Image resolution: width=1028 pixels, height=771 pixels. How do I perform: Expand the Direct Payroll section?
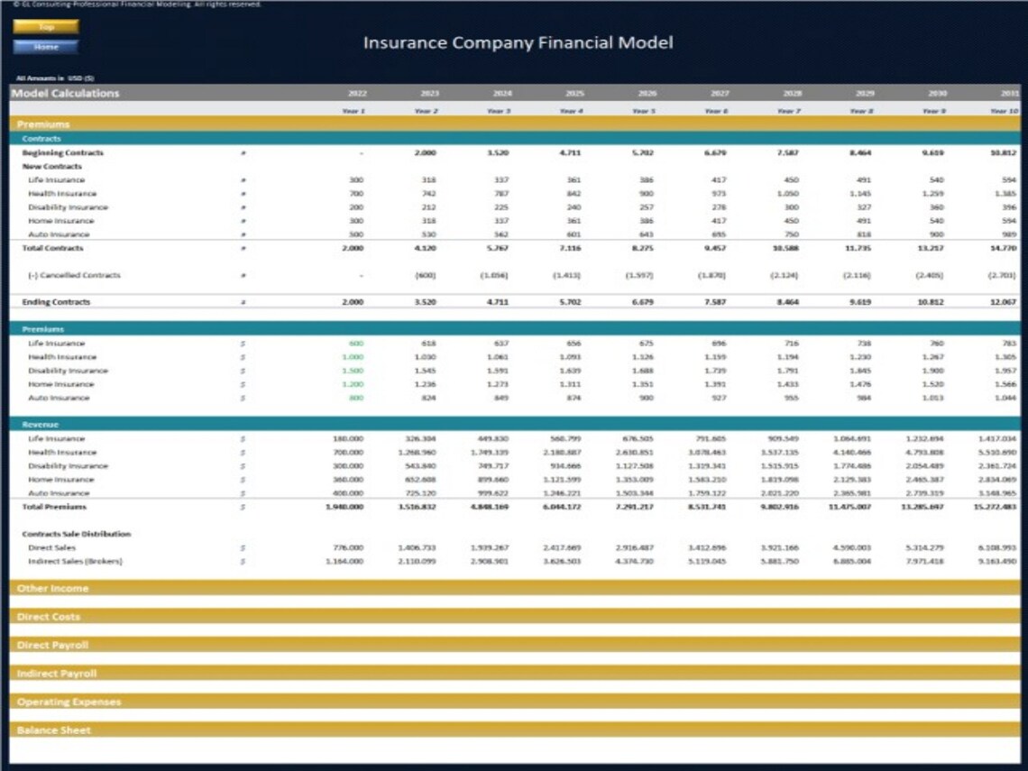pos(54,645)
